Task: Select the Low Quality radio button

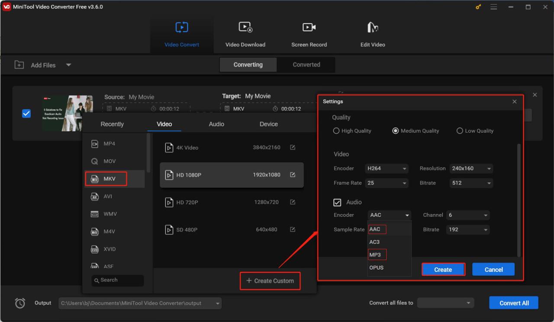Action: tap(460, 131)
